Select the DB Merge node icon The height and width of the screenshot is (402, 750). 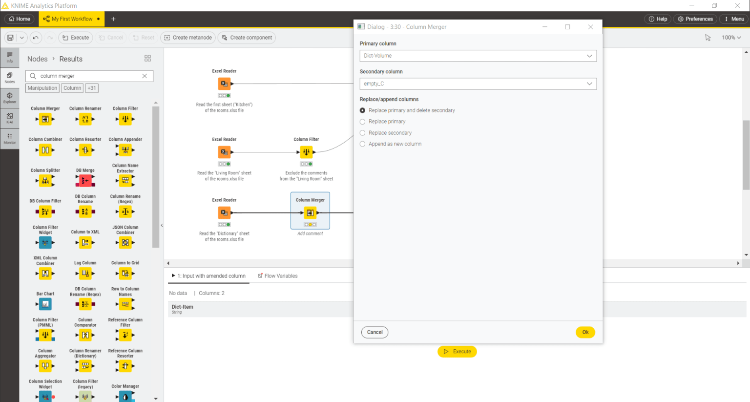85,181
